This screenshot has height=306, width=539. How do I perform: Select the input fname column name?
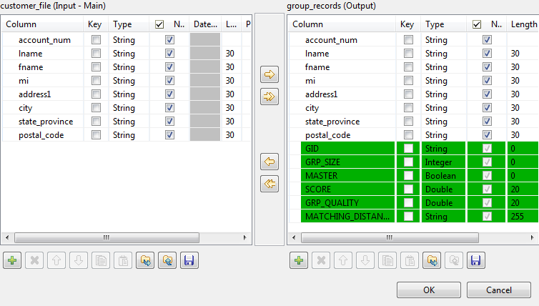coord(31,67)
